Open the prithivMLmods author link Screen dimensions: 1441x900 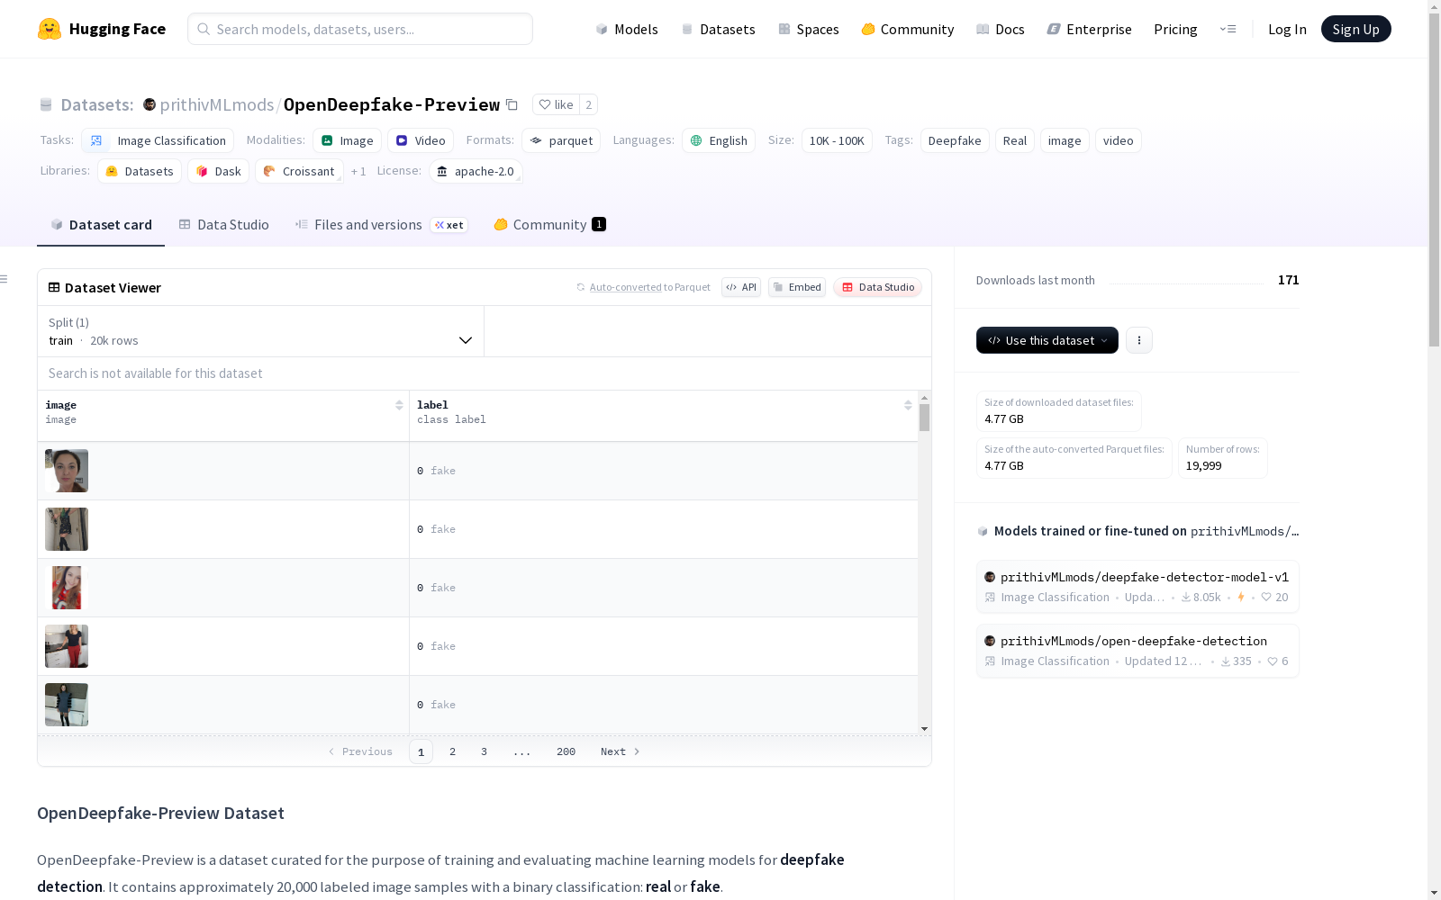click(217, 104)
